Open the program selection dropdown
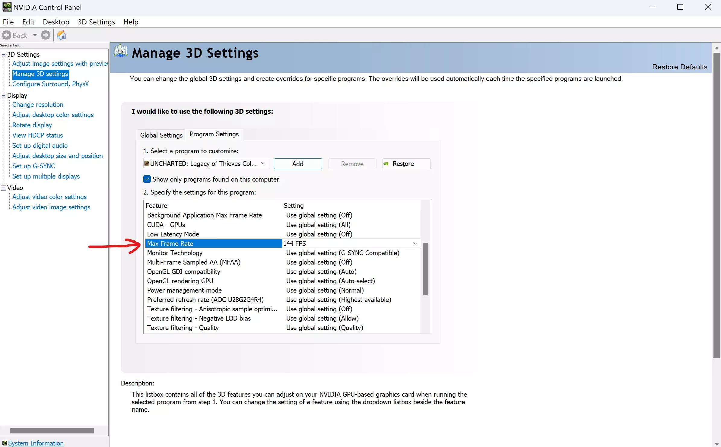The image size is (721, 447). click(x=263, y=163)
